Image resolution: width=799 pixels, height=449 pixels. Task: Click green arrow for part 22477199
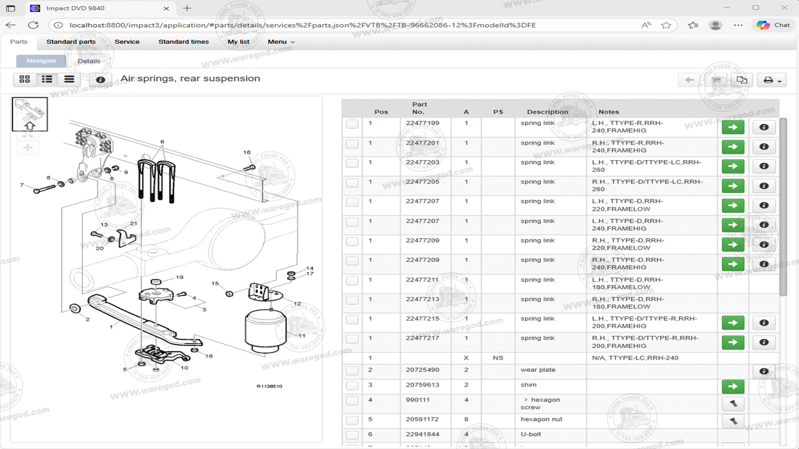click(x=733, y=127)
